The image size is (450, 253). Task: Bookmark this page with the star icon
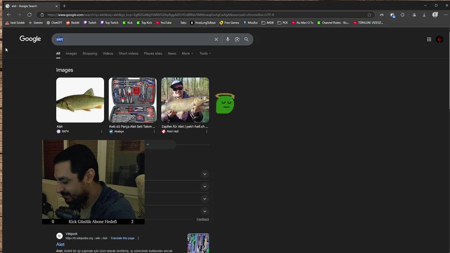369,15
